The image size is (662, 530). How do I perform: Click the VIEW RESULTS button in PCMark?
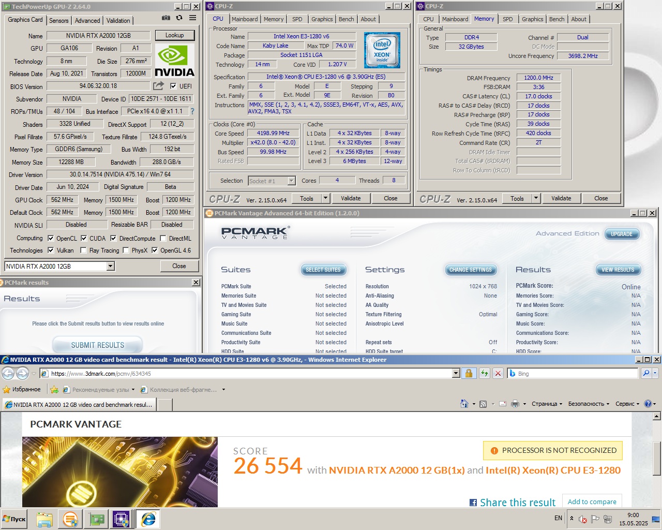click(x=618, y=270)
